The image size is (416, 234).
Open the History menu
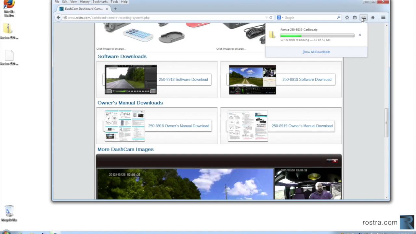click(x=84, y=2)
